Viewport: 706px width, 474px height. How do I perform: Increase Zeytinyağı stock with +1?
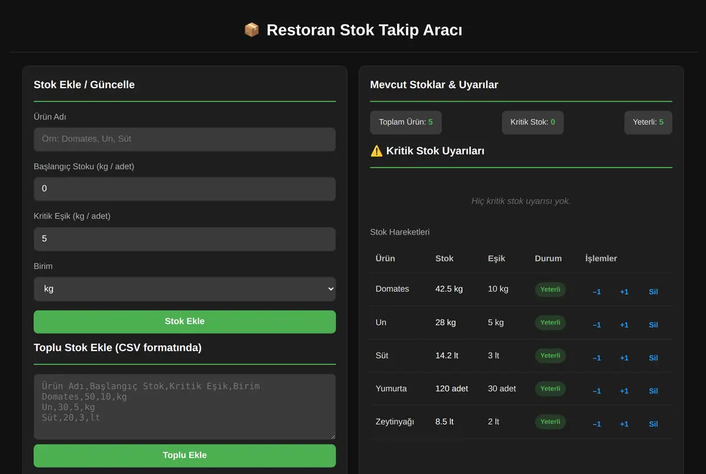coord(624,424)
